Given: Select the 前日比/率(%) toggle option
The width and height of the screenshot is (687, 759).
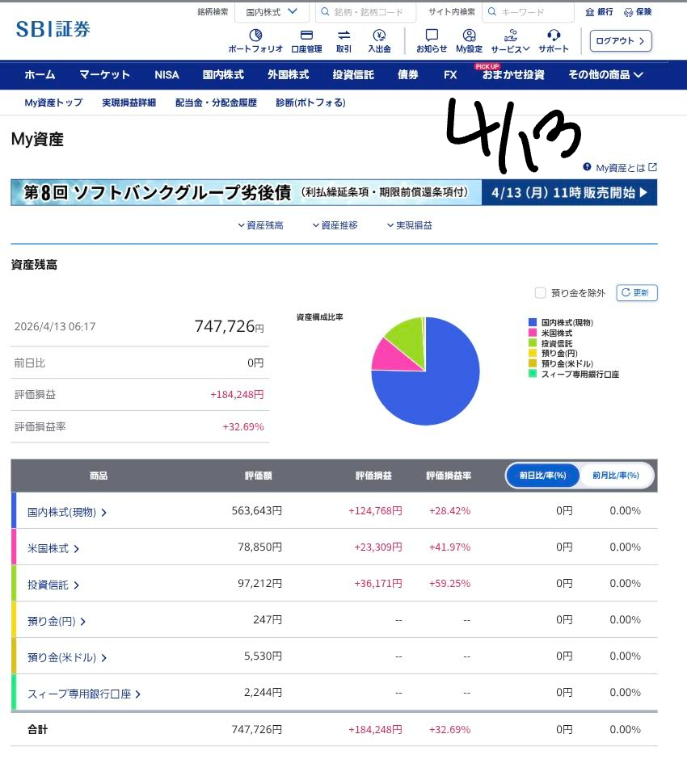Looking at the screenshot, I should pos(543,476).
